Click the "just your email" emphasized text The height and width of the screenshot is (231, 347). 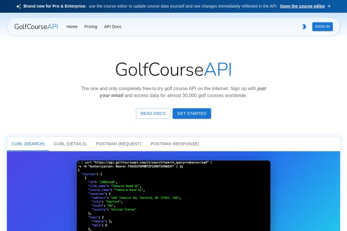(x=183, y=92)
